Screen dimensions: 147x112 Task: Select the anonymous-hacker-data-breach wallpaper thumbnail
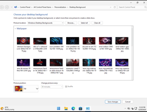56,63
